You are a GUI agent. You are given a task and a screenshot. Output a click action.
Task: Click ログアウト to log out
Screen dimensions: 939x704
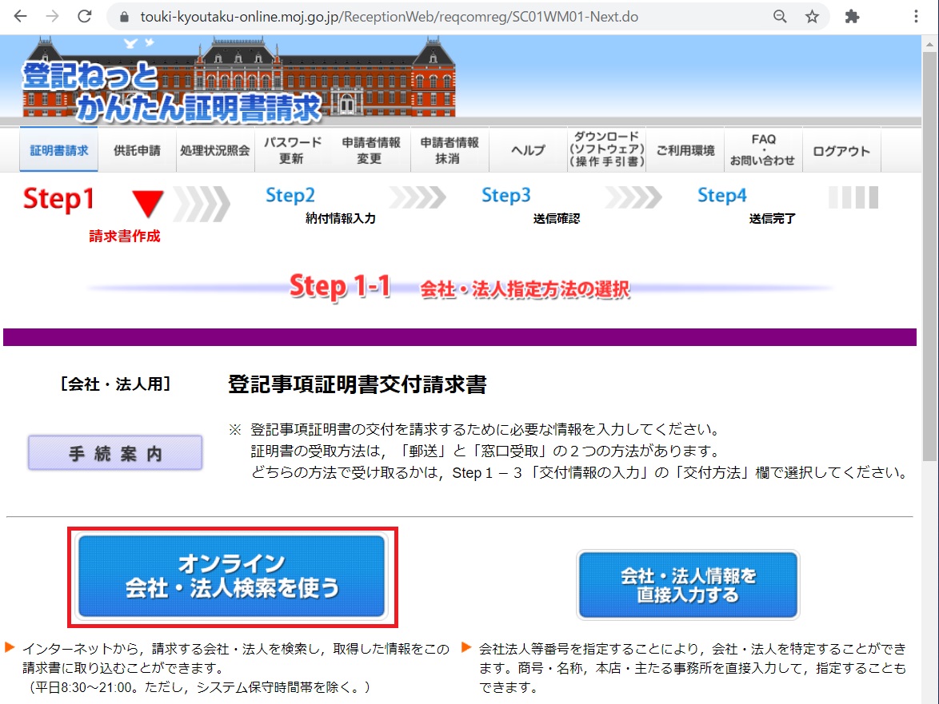pyautogui.click(x=841, y=150)
